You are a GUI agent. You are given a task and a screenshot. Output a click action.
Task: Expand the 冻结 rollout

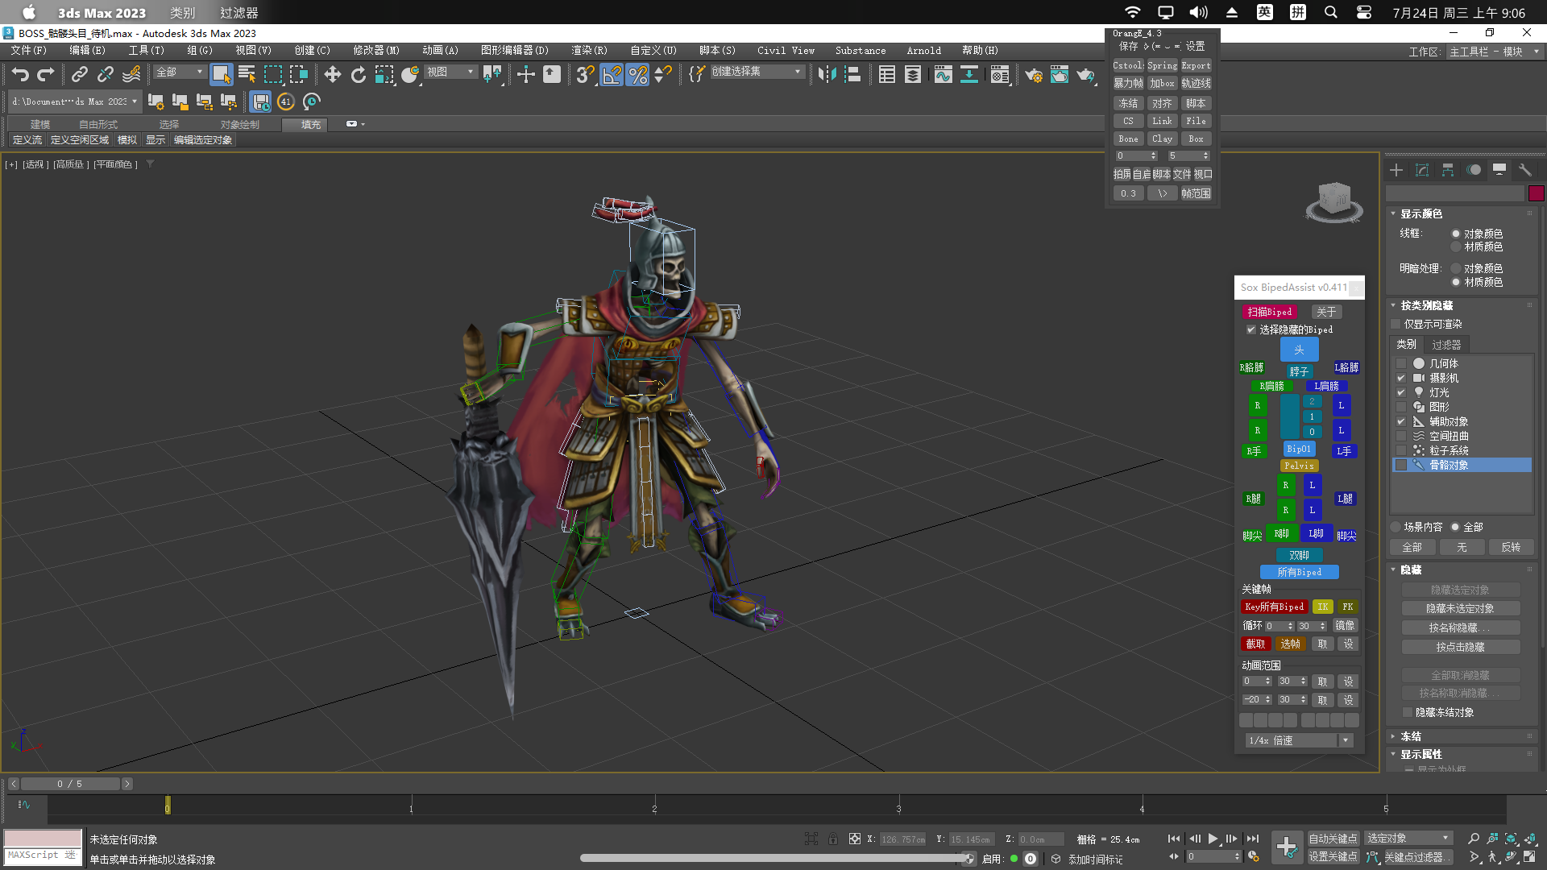pyautogui.click(x=1410, y=736)
